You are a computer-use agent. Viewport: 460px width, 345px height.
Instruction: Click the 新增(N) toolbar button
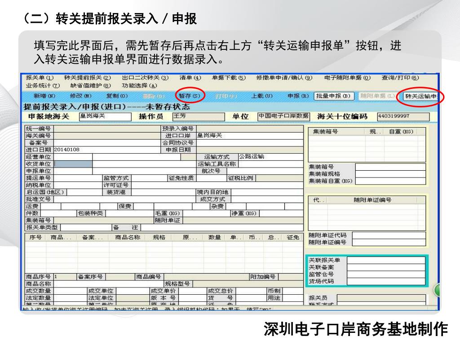(44, 96)
